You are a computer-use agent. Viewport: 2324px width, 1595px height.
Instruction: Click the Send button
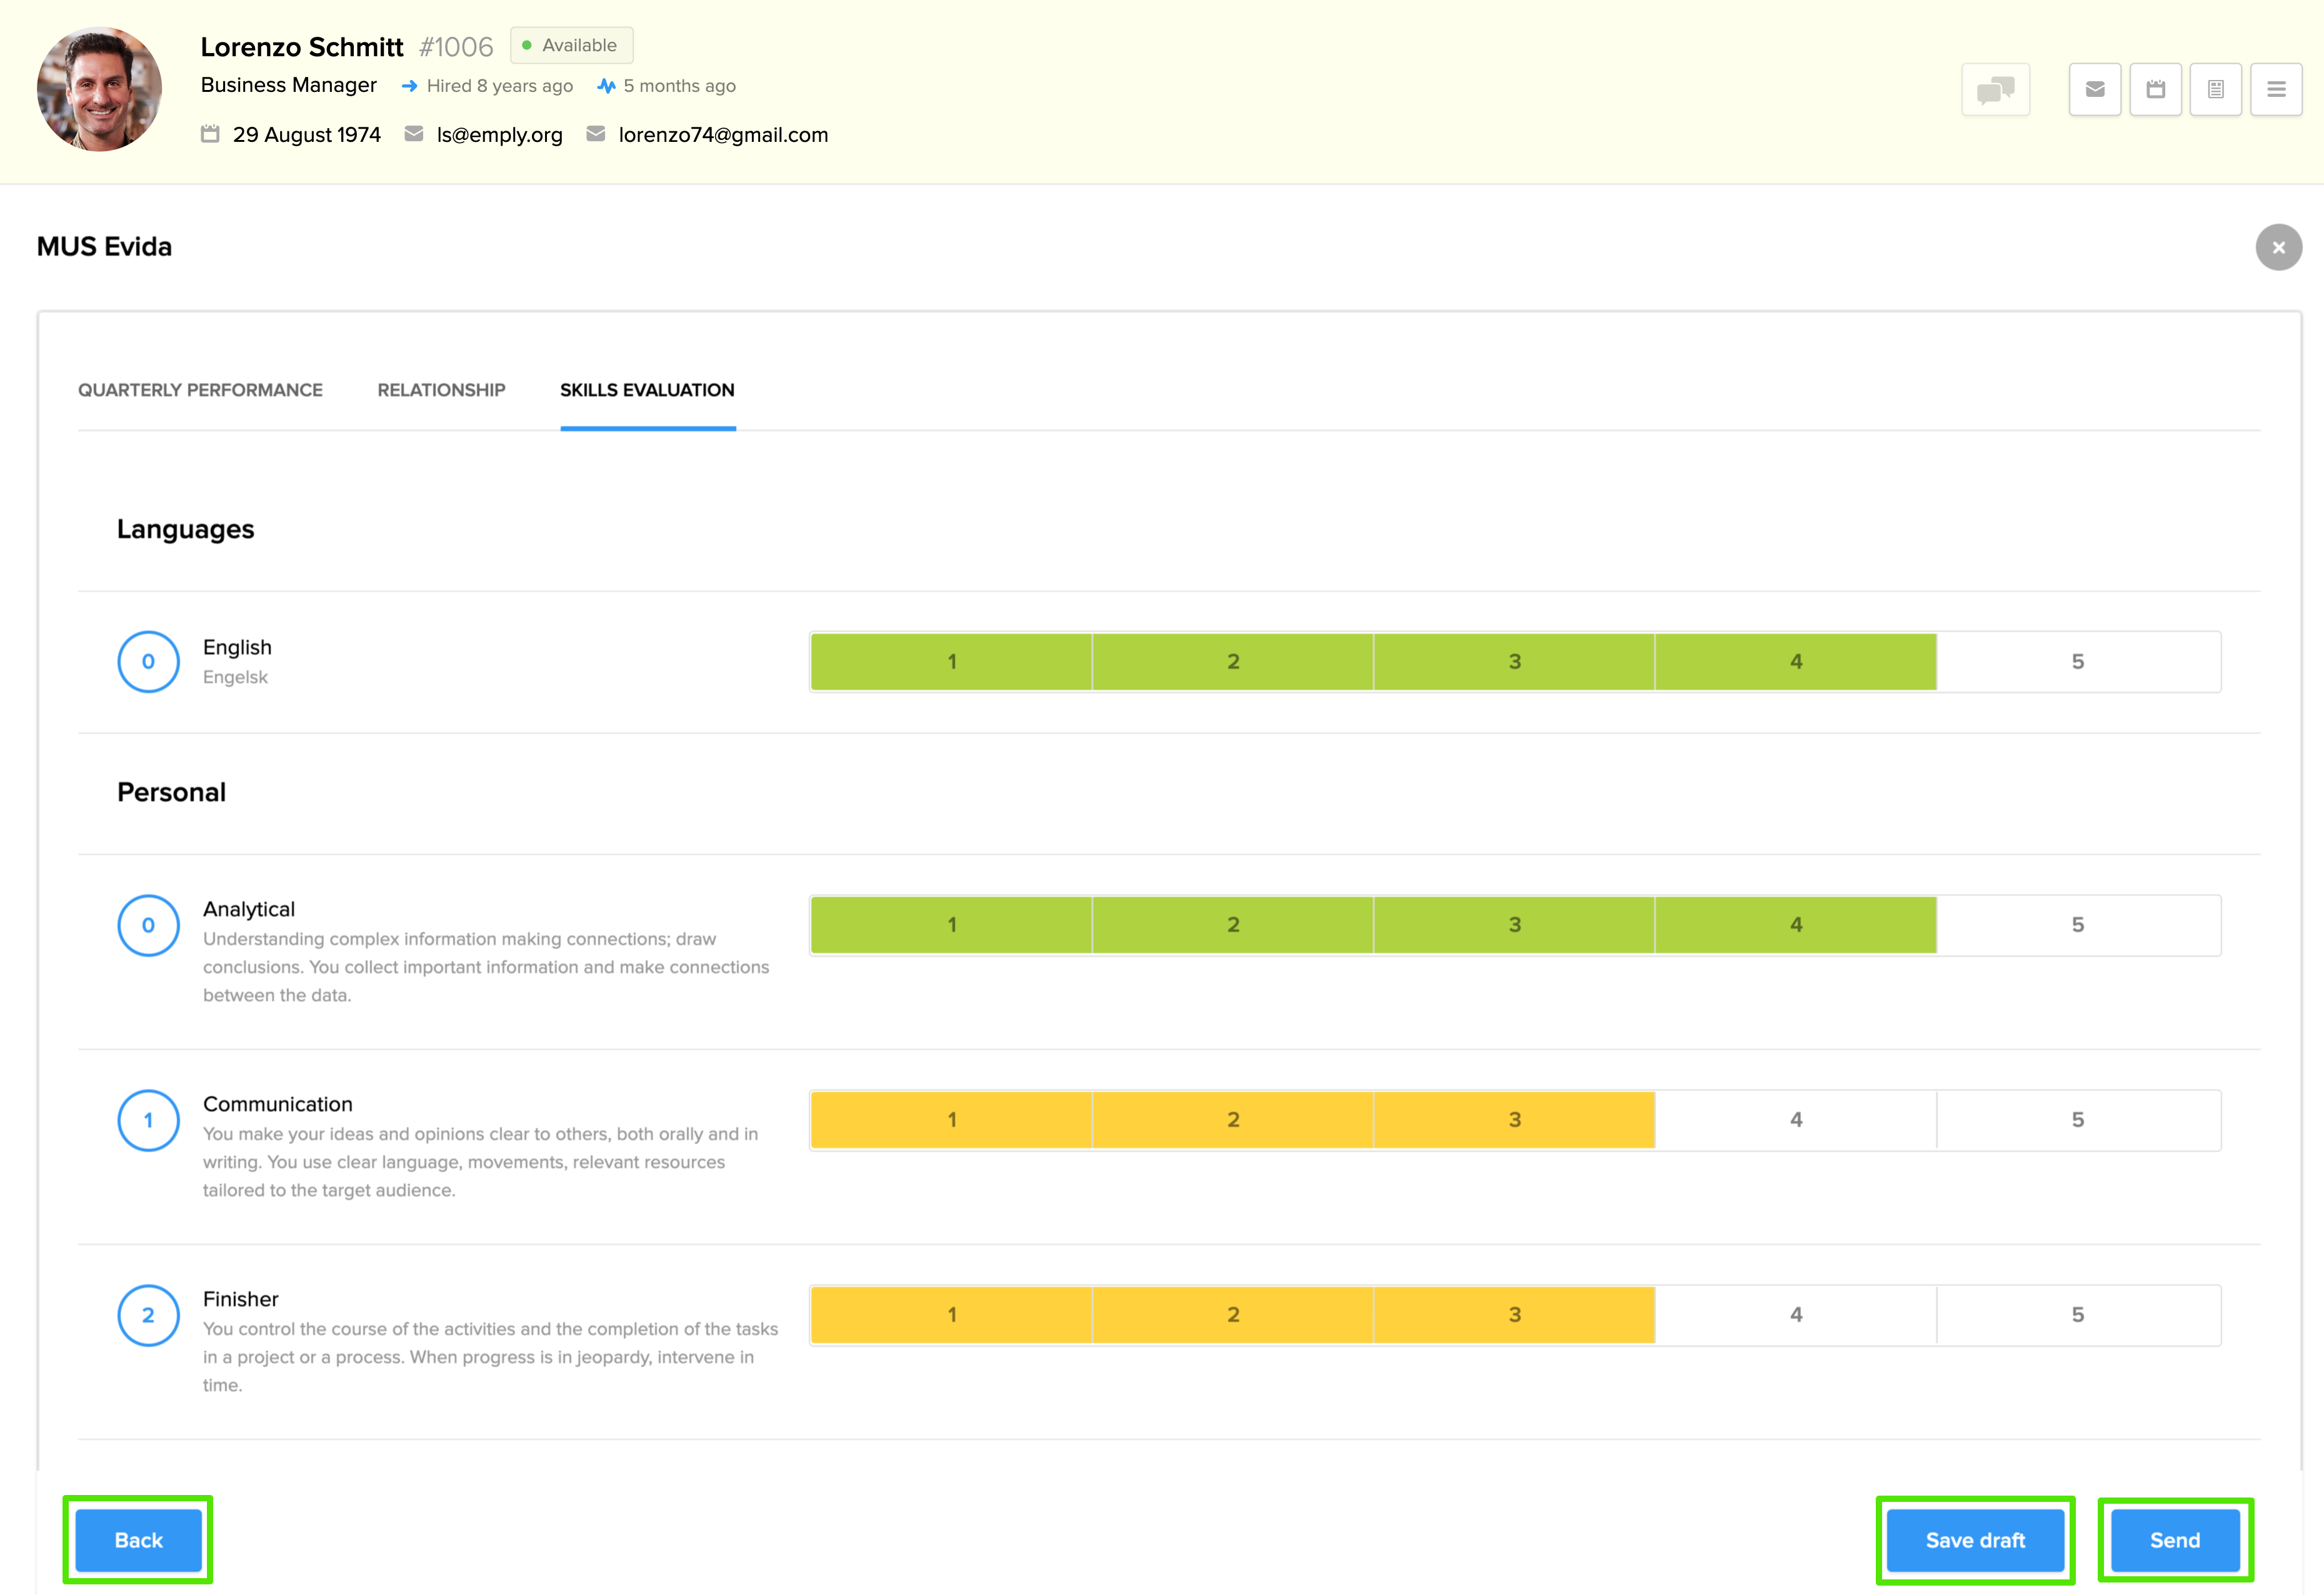(2174, 1540)
